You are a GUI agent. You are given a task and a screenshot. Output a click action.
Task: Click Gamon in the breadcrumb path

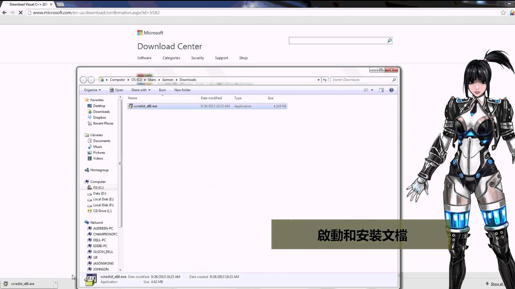(x=168, y=79)
